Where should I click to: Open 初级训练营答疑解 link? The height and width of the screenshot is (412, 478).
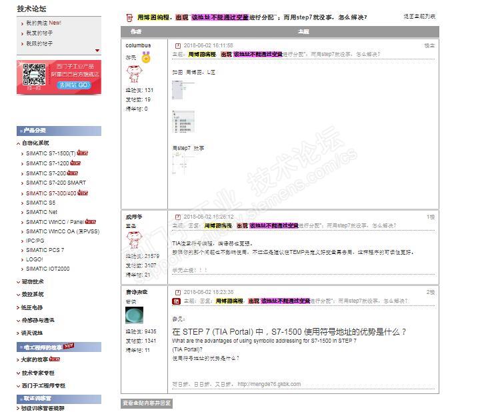pos(43,408)
